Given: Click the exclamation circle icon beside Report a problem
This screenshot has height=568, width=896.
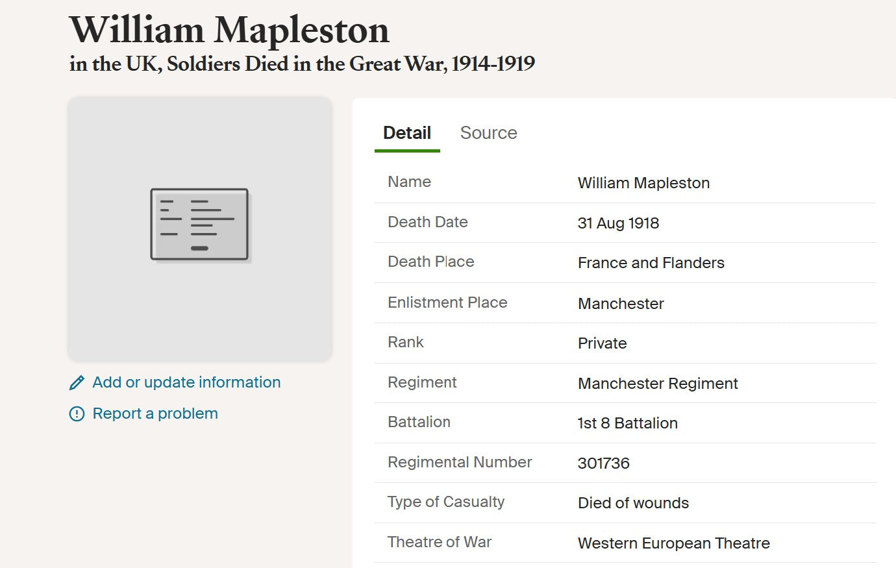Looking at the screenshot, I should point(77,414).
